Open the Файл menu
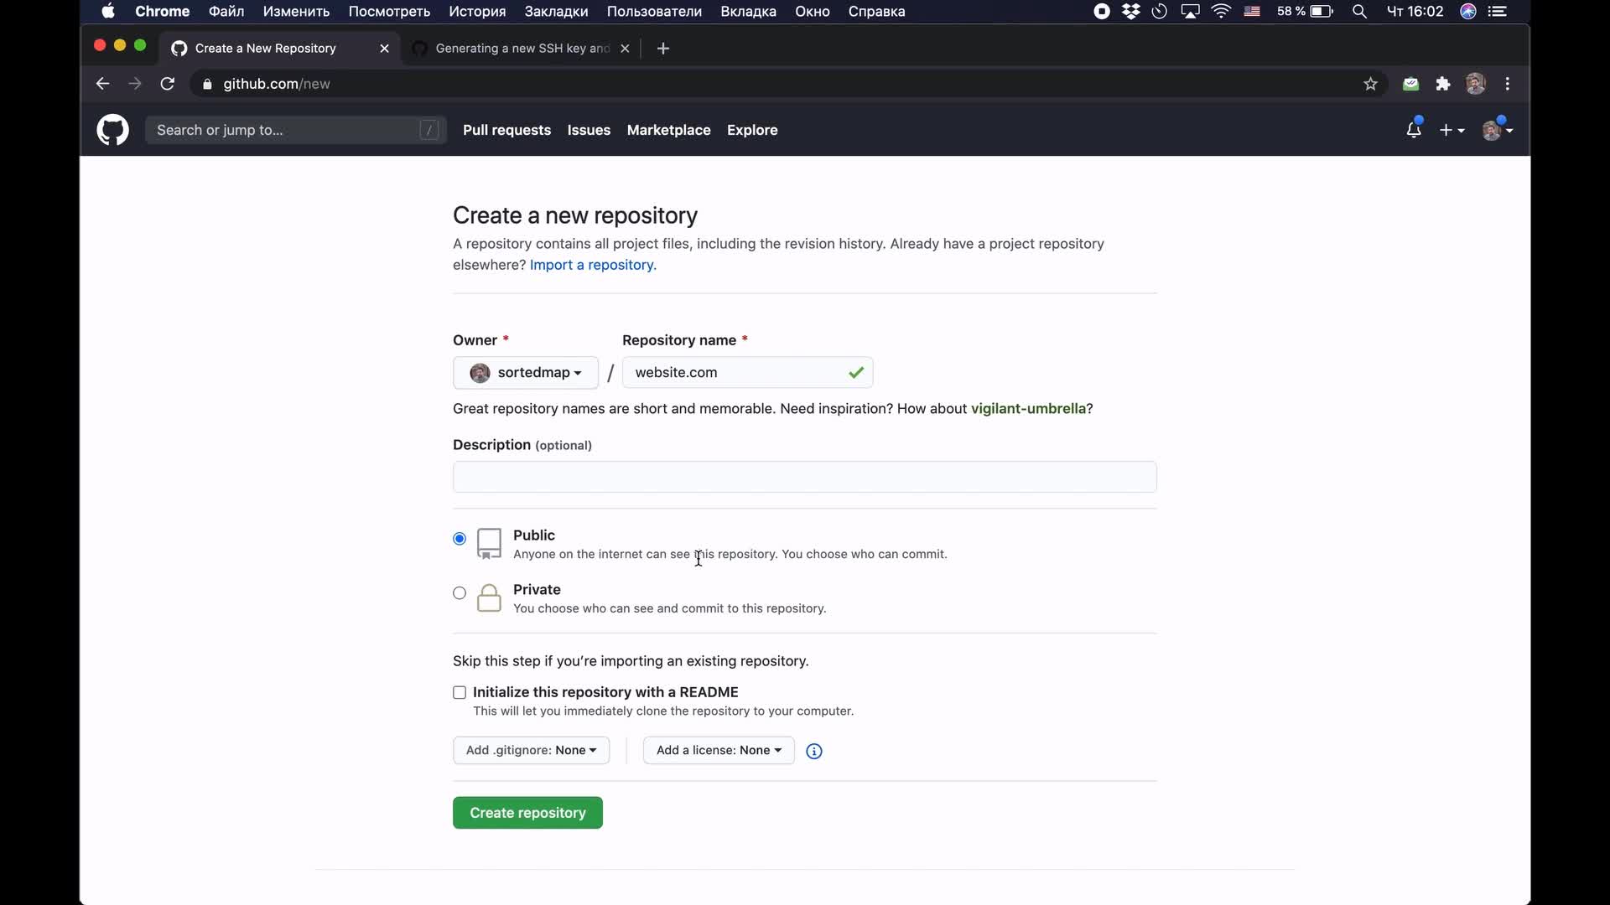1610x905 pixels. pos(226,12)
